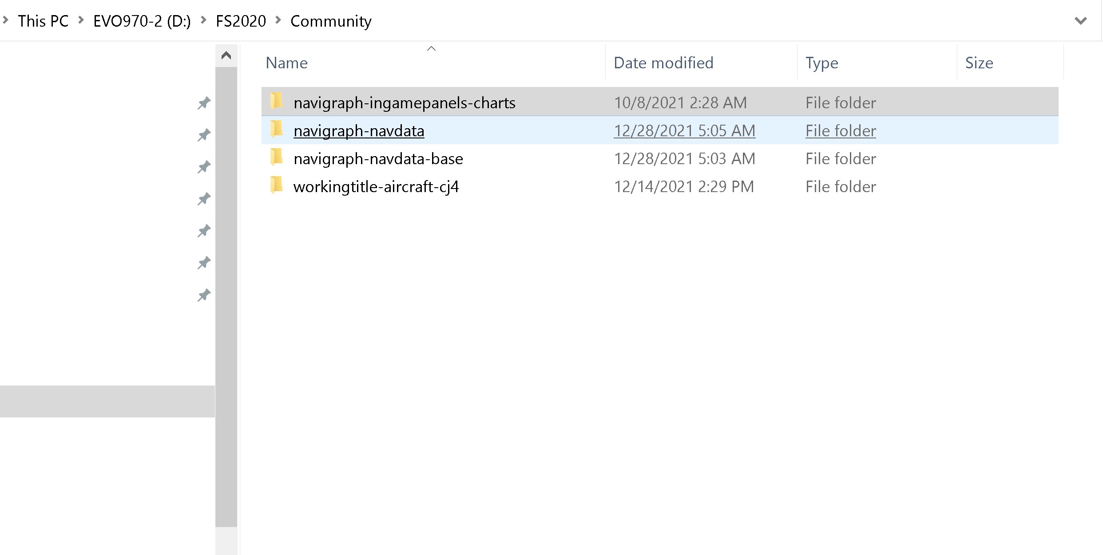1103x555 pixels.
Task: Click navigation pane scroll up arrow
Action: click(226, 55)
